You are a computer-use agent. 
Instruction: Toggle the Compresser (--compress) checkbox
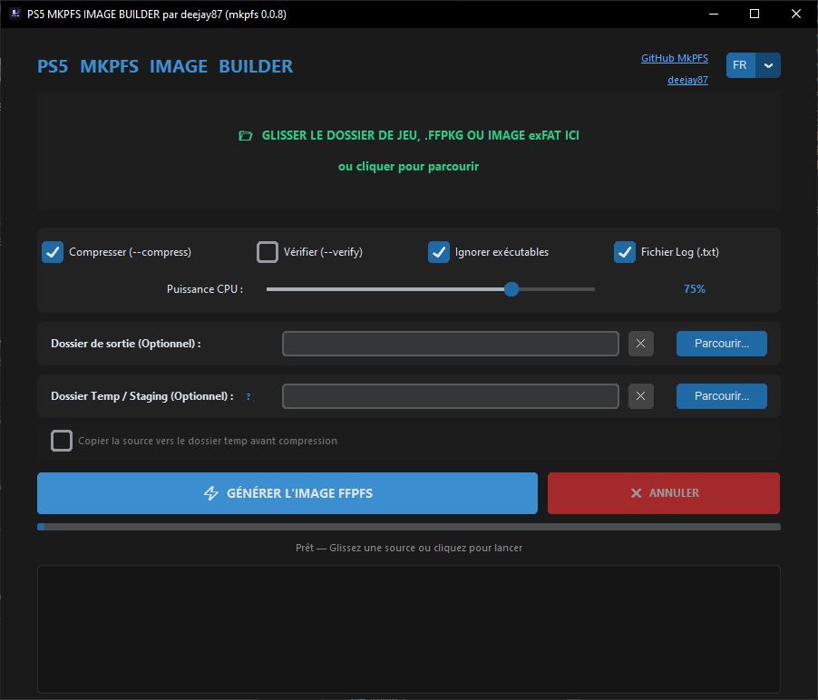(x=53, y=252)
